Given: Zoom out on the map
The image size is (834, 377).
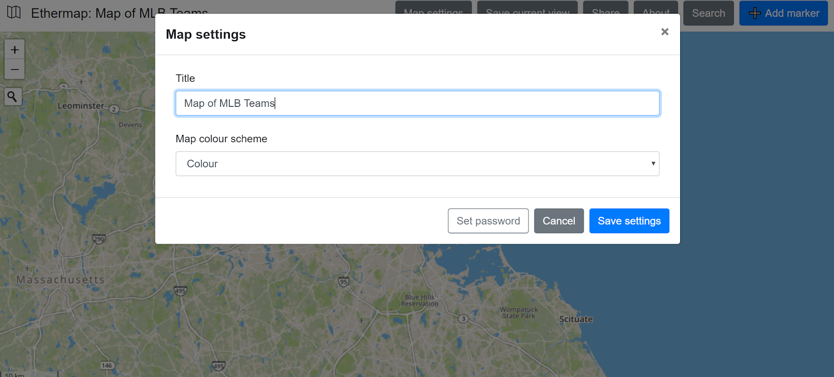Looking at the screenshot, I should tap(15, 69).
